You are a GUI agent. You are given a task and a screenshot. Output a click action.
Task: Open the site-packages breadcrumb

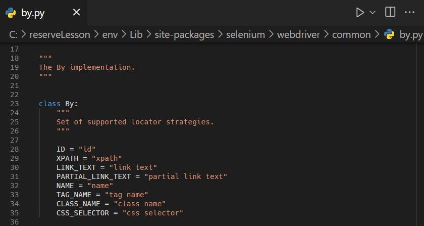coord(184,35)
